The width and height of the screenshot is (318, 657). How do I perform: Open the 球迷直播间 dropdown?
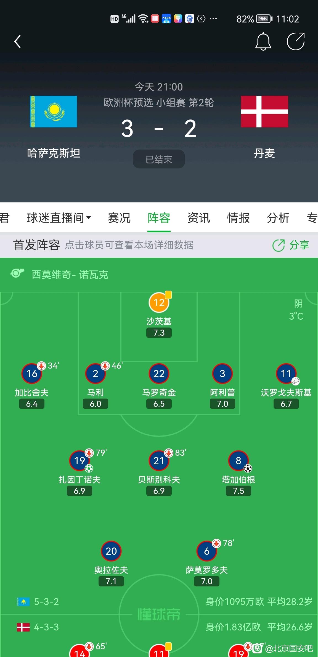point(59,218)
